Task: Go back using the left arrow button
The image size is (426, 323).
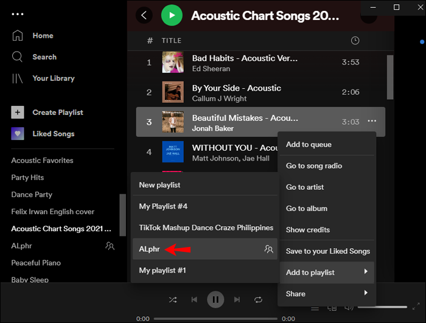Action: pos(144,15)
